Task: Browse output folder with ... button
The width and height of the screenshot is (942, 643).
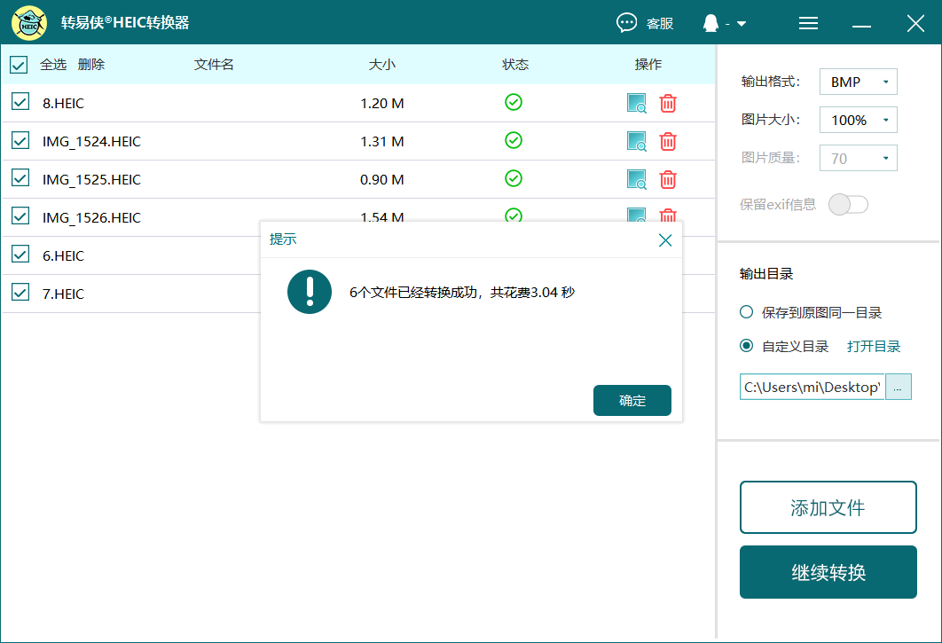Action: [899, 387]
